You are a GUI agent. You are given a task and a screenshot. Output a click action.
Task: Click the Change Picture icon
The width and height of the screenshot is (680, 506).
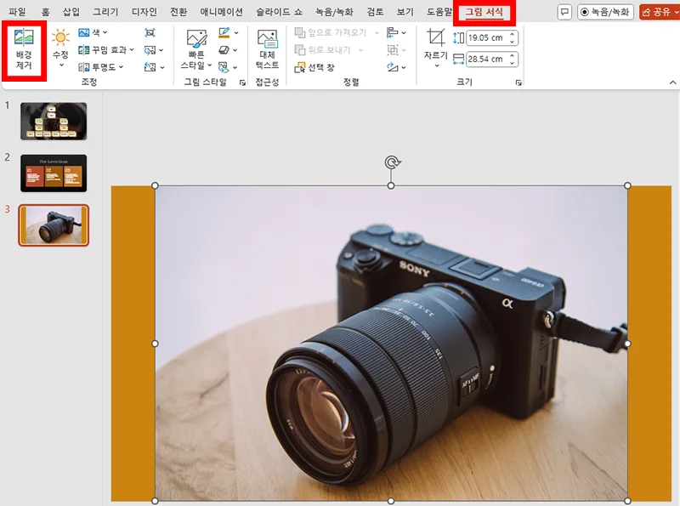pos(150,50)
